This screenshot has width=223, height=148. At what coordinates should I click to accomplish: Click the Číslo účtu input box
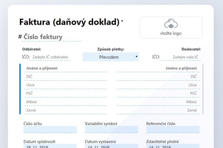[x=50, y=129]
